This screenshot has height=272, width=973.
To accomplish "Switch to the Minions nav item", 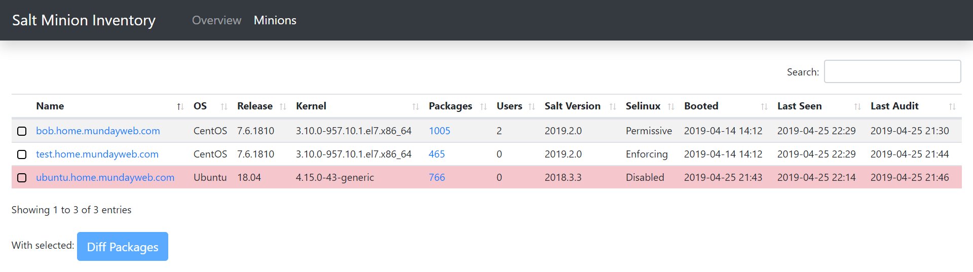I will [x=275, y=20].
